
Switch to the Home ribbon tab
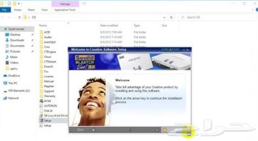click(x=18, y=10)
